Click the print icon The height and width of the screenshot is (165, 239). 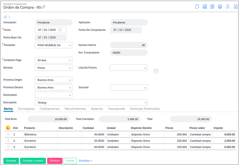click(220, 7)
